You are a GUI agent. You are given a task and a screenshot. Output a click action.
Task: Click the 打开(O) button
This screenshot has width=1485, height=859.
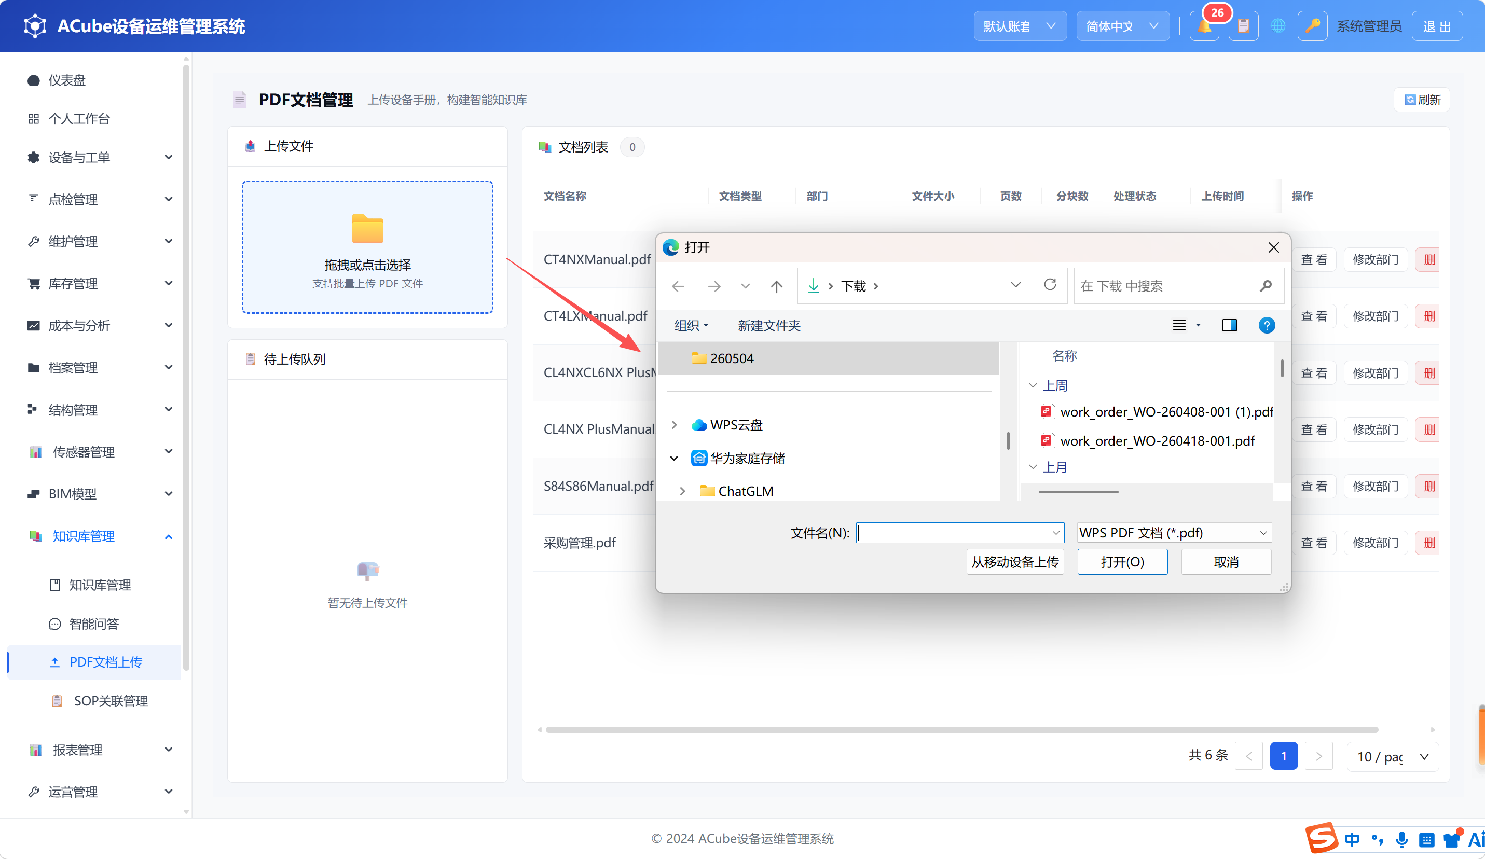(x=1122, y=562)
